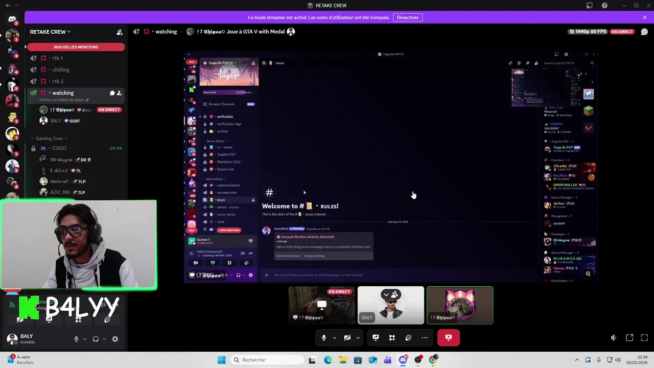Show hidden system tray icons
This screenshot has width=654, height=368.
[577, 360]
